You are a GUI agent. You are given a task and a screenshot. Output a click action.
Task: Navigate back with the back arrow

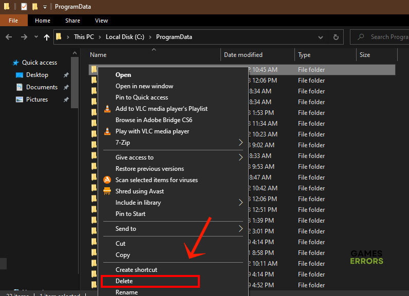click(9, 37)
